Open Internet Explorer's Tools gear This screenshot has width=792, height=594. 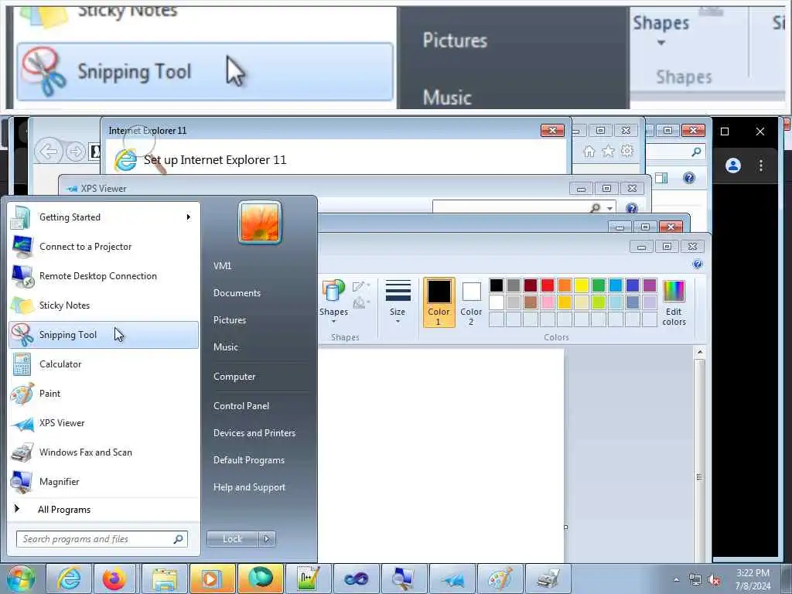coord(626,151)
